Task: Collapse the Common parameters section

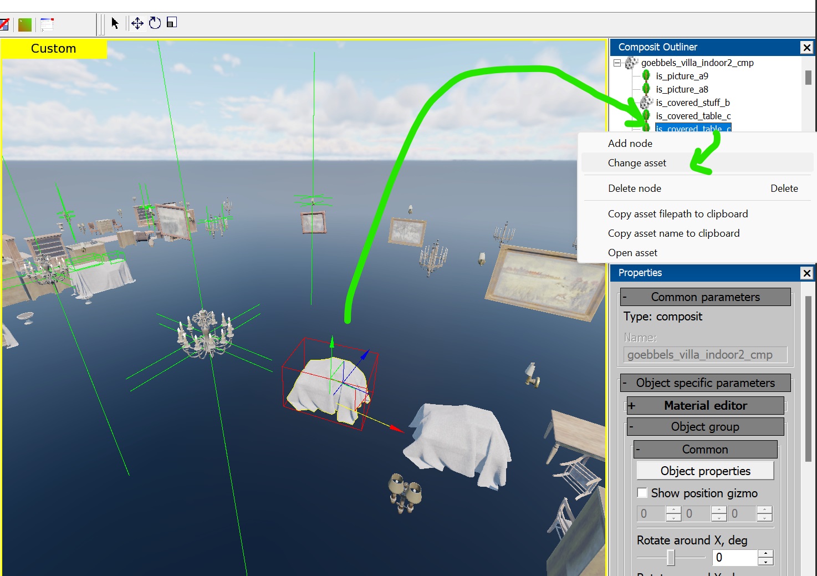Action: coord(625,297)
